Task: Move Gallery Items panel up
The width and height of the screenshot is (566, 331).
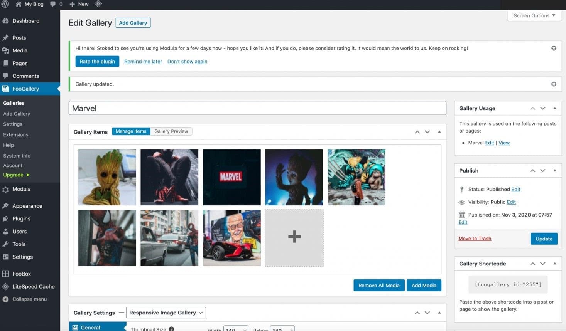Action: [417, 132]
